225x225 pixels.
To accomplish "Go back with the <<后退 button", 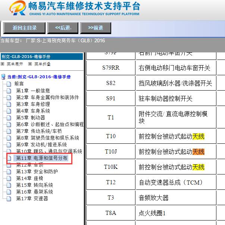I will tap(63, 28).
